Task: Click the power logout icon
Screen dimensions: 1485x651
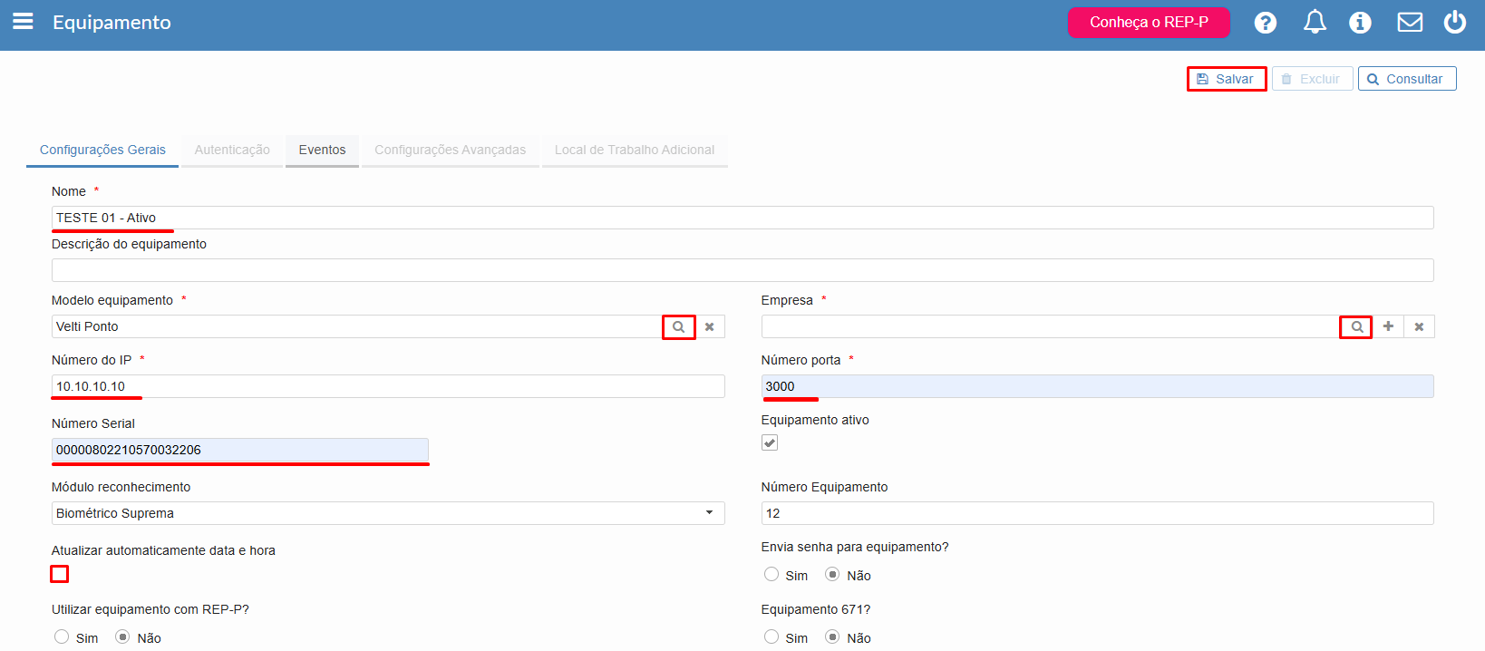Action: [x=1455, y=22]
